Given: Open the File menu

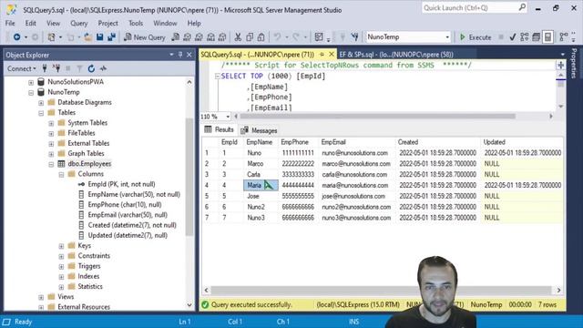Looking at the screenshot, I should [x=10, y=23].
